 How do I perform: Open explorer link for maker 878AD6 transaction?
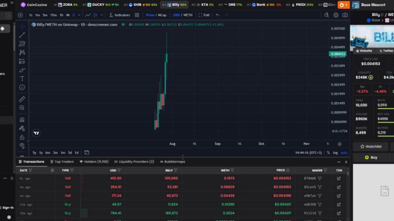339,178
